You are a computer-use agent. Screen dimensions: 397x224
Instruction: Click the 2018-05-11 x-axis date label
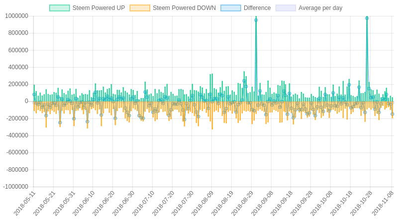coord(24,204)
